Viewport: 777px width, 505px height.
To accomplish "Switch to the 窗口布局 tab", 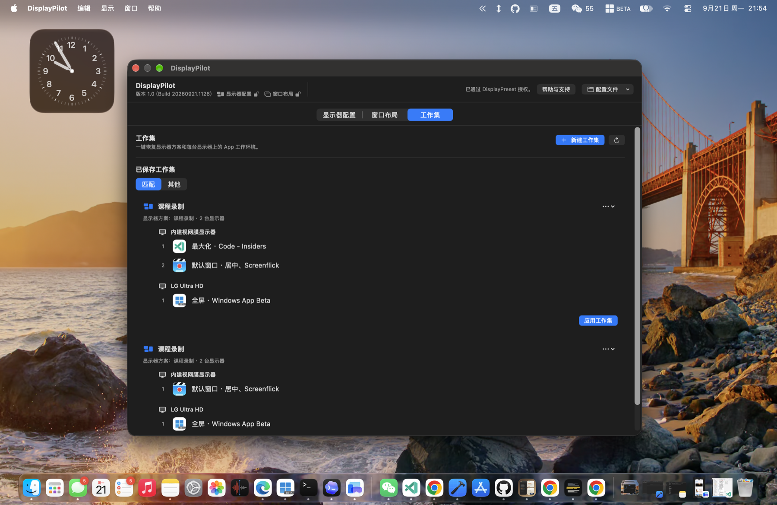I will 385,115.
